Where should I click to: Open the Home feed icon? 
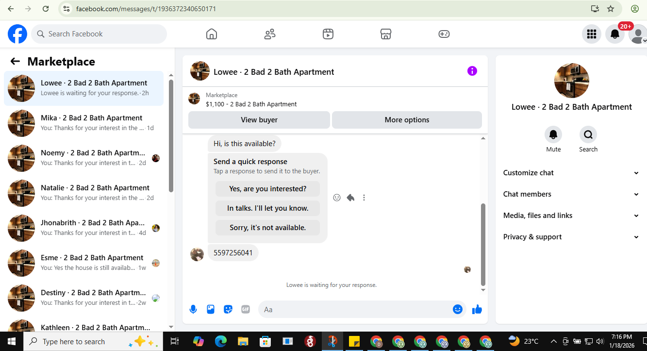pos(212,34)
